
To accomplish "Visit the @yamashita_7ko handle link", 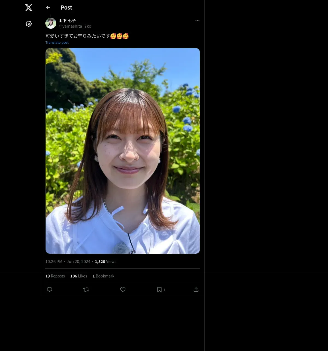I will (75, 26).
